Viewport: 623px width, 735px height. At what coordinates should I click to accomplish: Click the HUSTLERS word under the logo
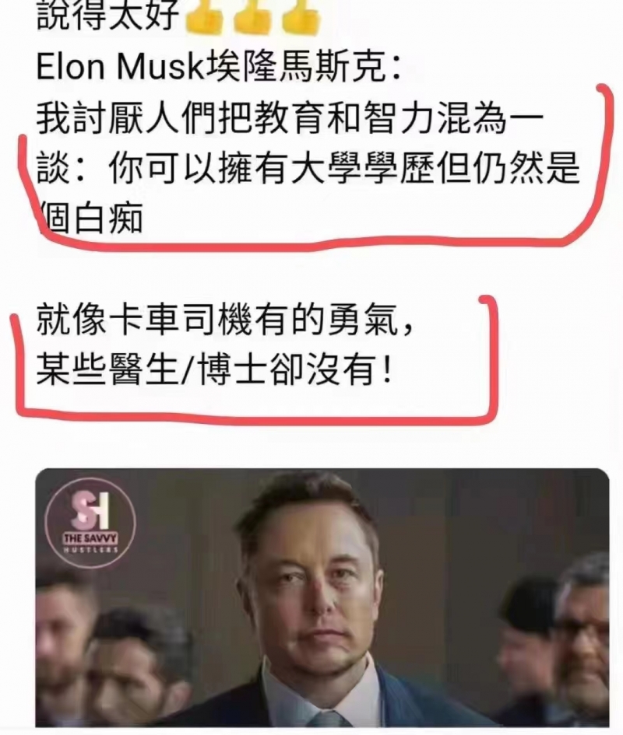tap(90, 550)
